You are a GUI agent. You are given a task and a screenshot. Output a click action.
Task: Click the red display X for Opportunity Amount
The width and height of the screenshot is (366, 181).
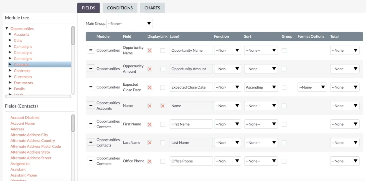coord(149,69)
